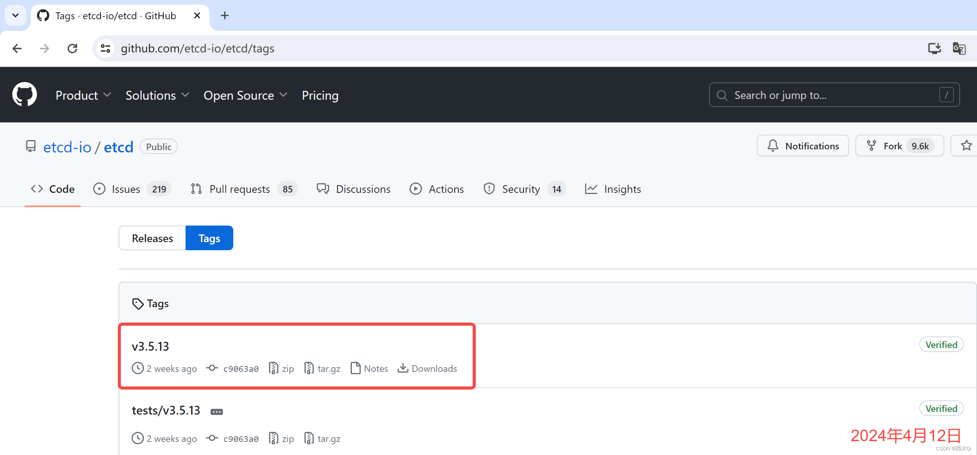Open the Issues tab
The image size is (977, 455).
(125, 189)
